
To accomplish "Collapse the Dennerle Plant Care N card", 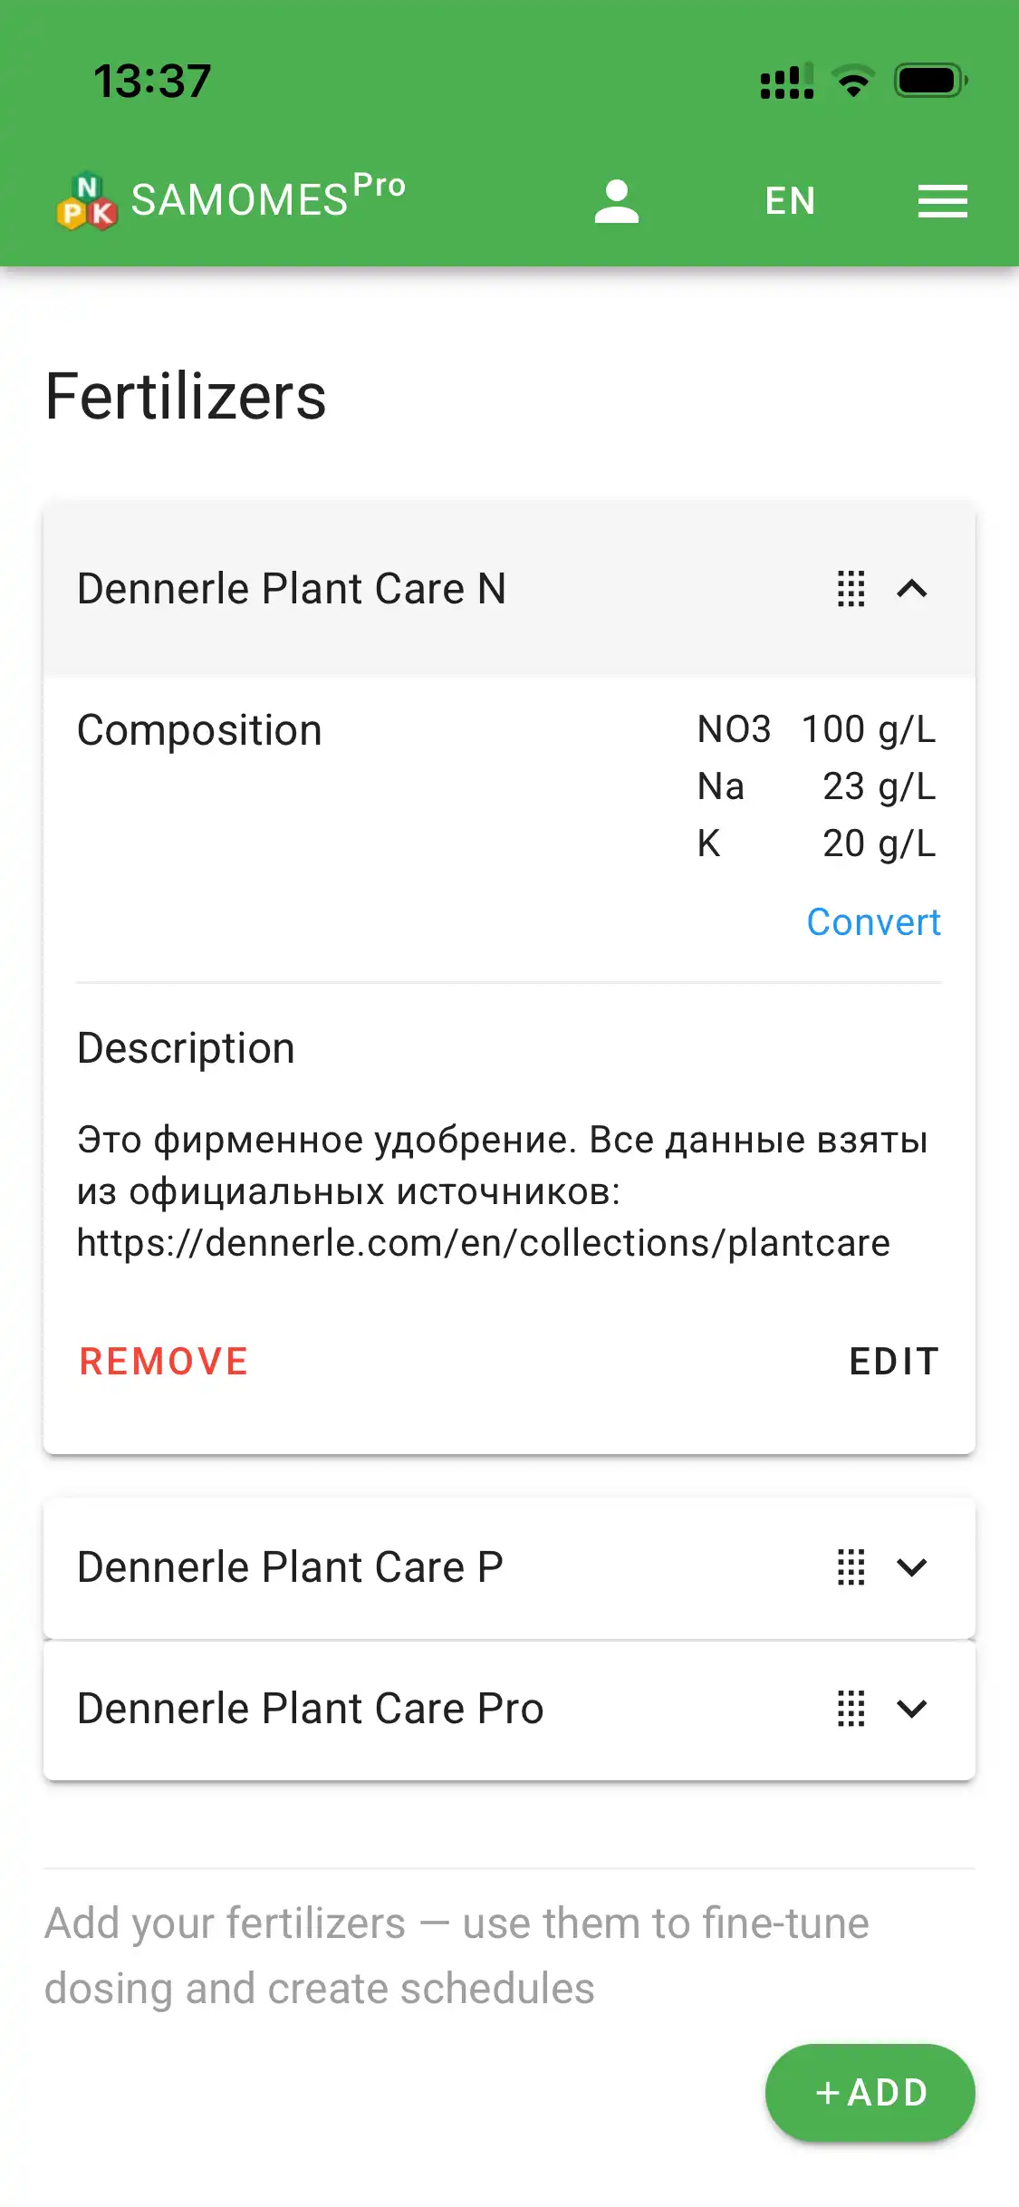I will pos(911,589).
